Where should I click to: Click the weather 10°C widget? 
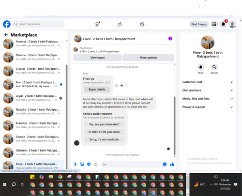click(199, 184)
